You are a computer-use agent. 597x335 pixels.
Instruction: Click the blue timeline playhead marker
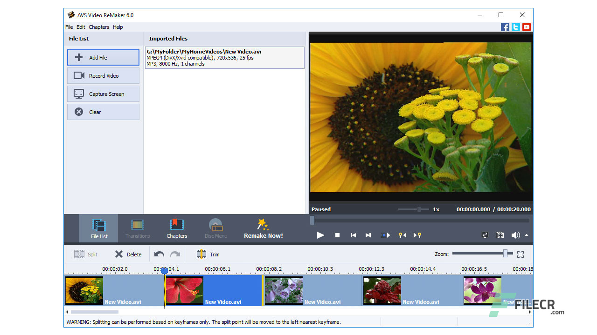[x=164, y=271]
